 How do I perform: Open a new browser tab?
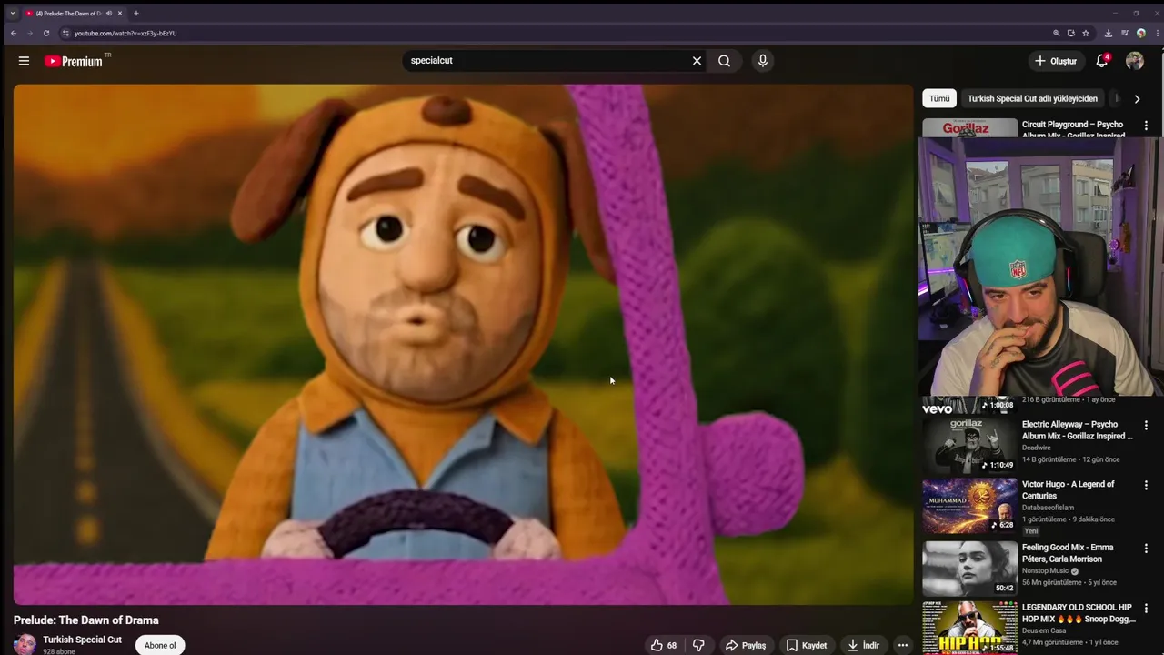136,14
